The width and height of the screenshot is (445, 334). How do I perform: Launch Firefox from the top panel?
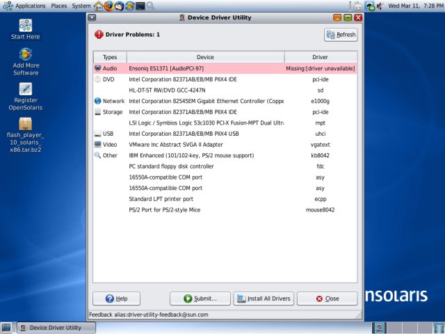click(x=108, y=6)
